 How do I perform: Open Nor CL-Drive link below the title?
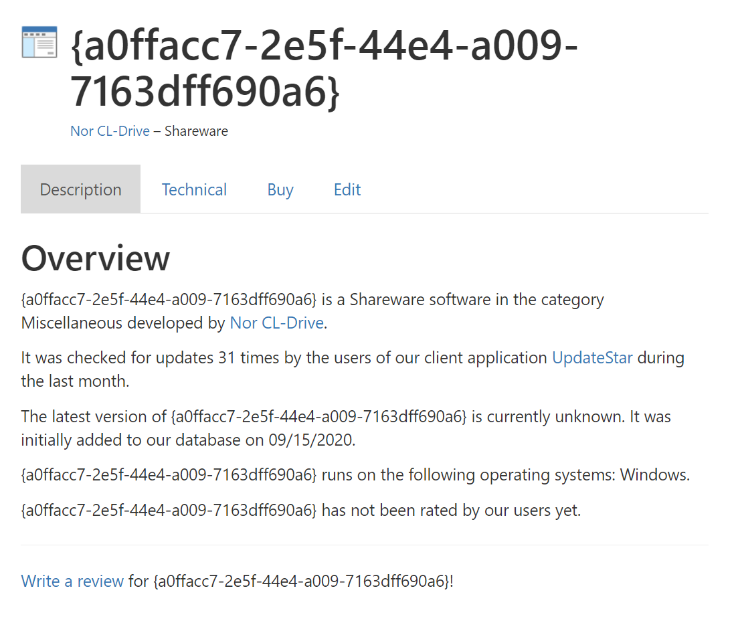coord(110,131)
